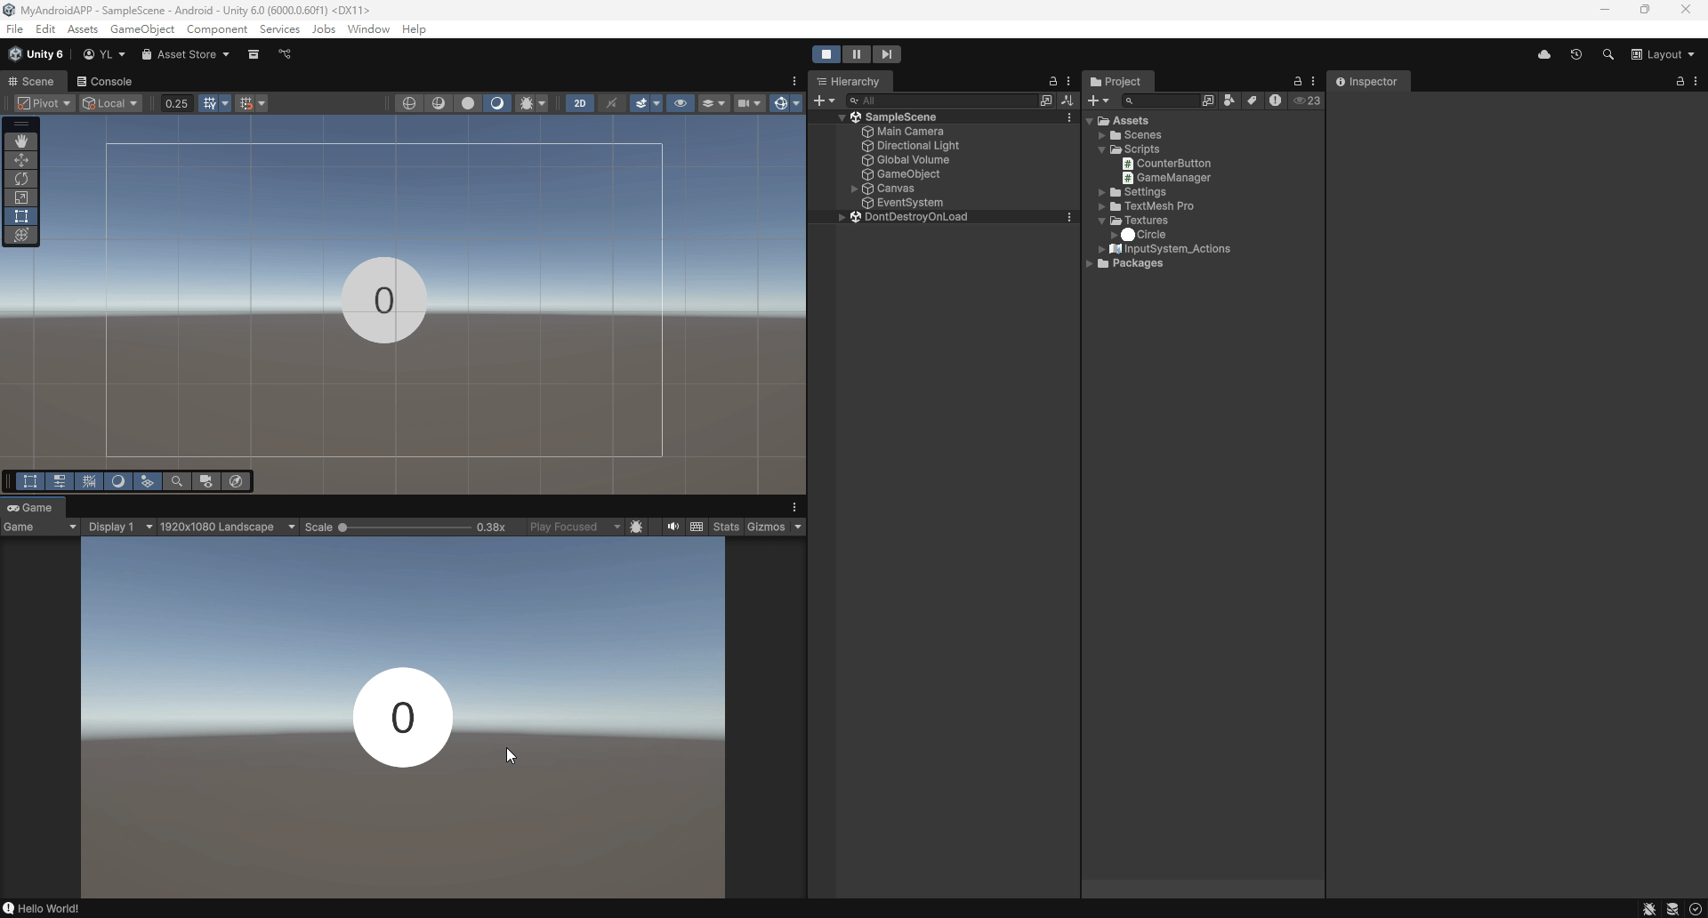Select the Hand tool in Scene view
This screenshot has width=1708, height=918.
[x=21, y=141]
